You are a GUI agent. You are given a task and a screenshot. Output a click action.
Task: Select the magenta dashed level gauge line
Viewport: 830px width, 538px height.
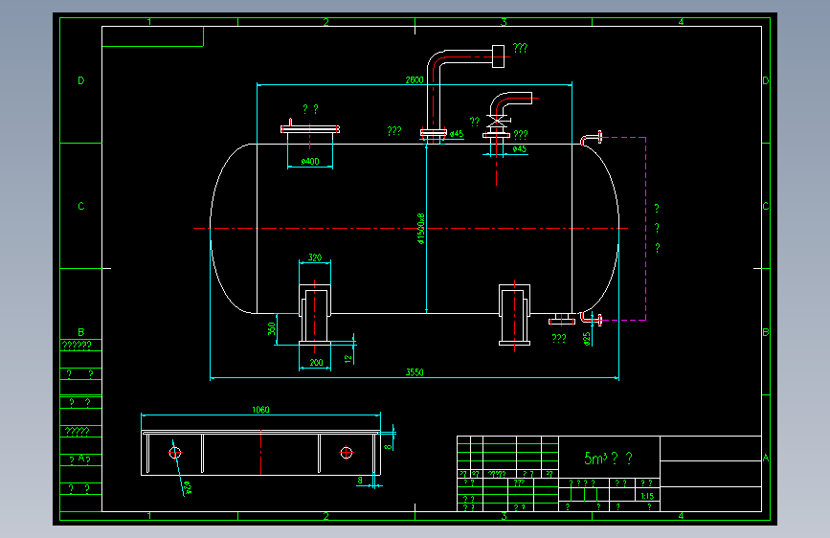[646, 228]
